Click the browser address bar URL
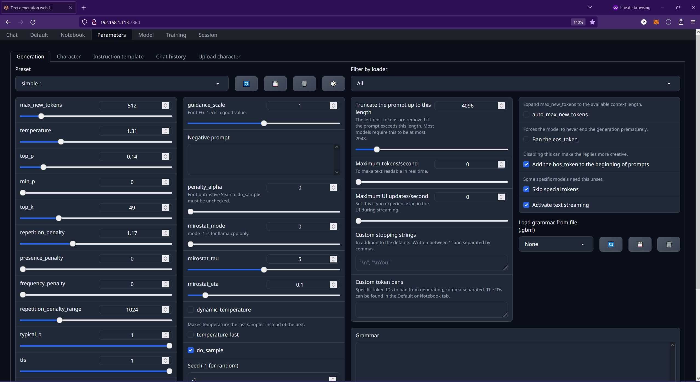This screenshot has height=382, width=700. (120, 22)
